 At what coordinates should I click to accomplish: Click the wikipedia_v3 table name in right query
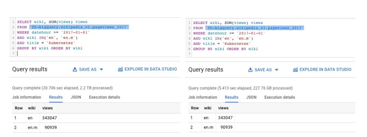tap(255, 28)
